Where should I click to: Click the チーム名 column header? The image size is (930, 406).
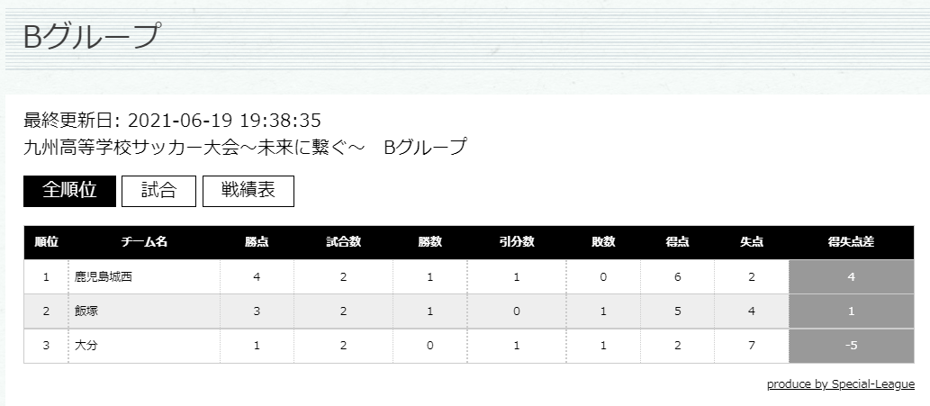[x=144, y=242]
